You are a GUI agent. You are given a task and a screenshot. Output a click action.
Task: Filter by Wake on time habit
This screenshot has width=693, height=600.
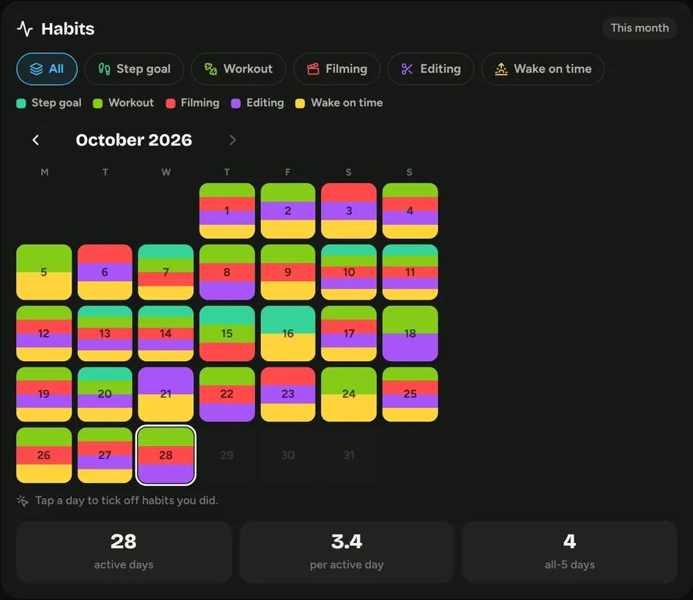pyautogui.click(x=543, y=69)
